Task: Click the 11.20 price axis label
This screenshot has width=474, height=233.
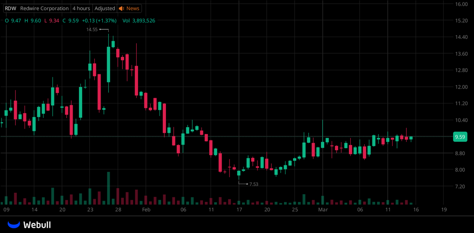Action: pos(461,103)
